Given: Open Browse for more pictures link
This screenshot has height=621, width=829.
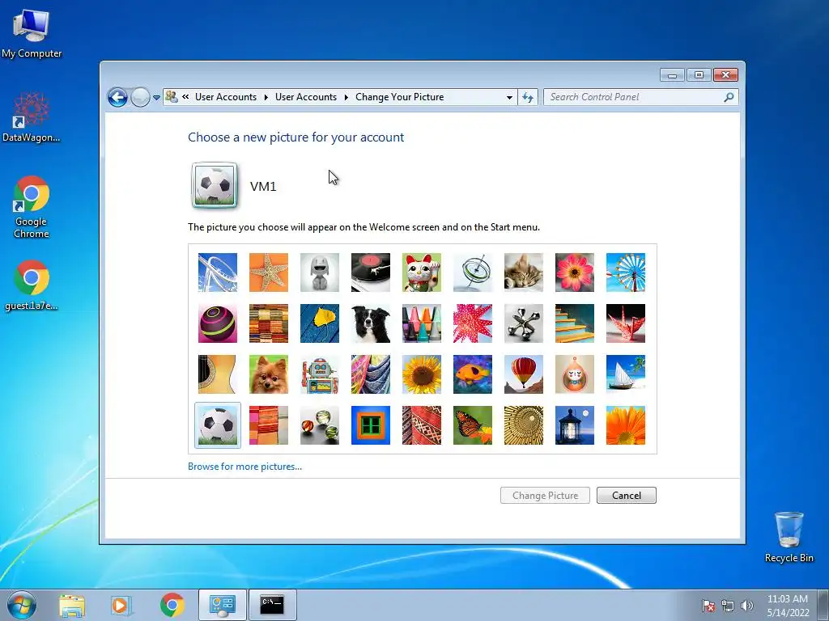Looking at the screenshot, I should point(244,467).
